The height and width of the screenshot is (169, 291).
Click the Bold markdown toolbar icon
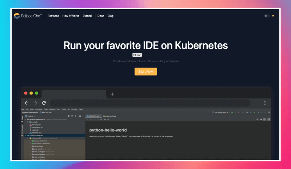[87, 120]
